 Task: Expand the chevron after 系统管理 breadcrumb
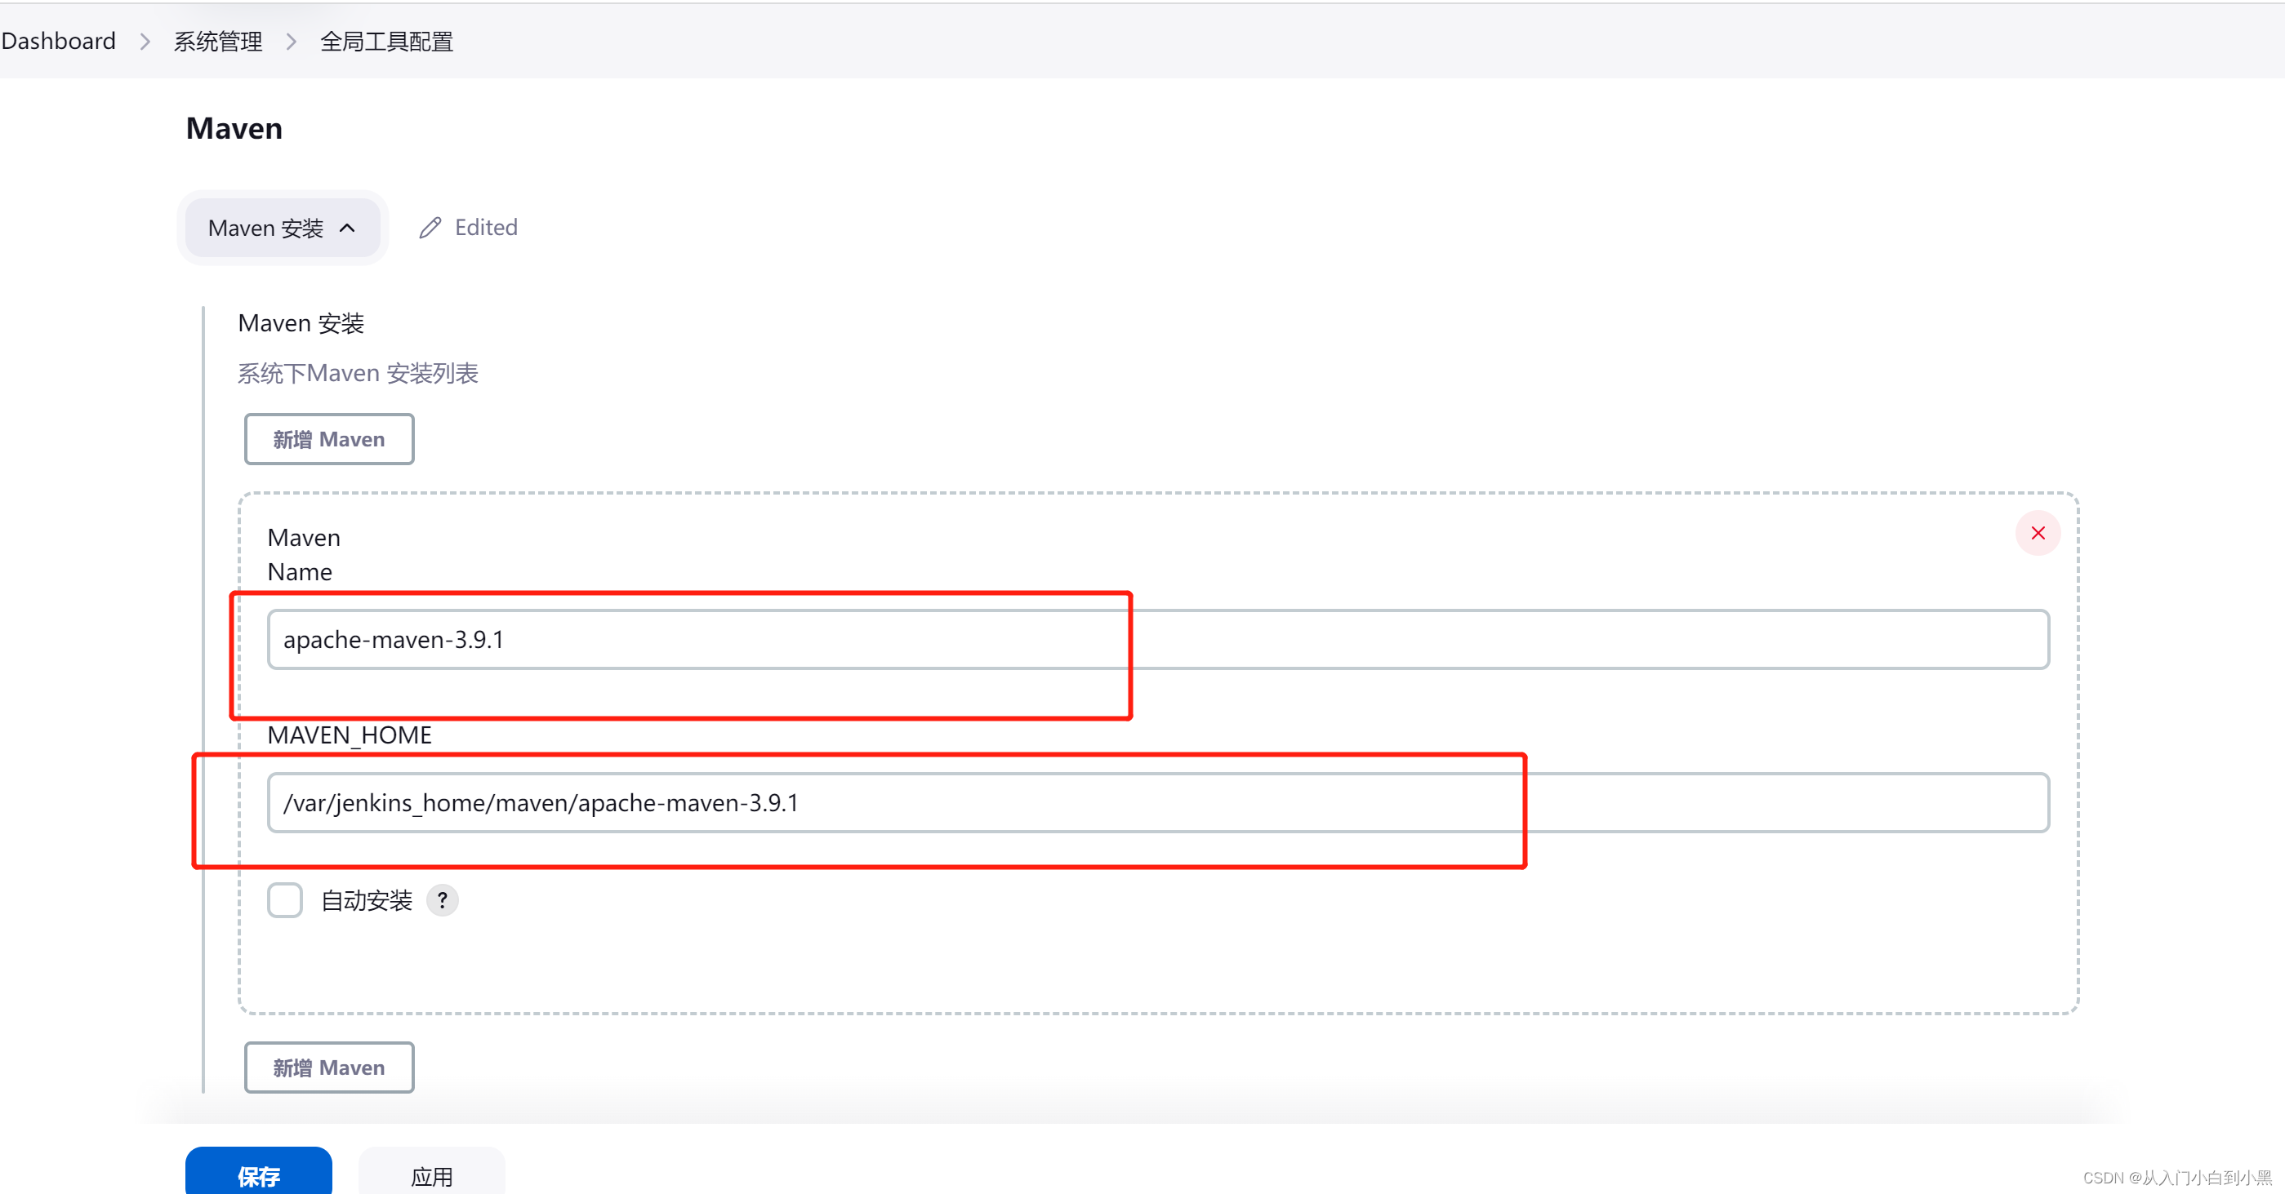point(291,42)
